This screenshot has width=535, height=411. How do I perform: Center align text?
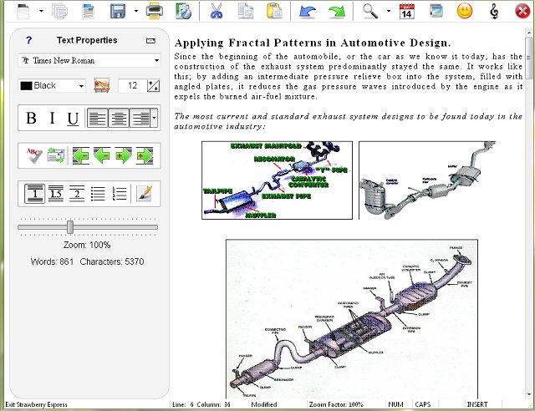[119, 118]
